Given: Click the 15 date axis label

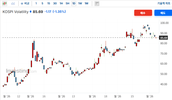Looking at the screenshot, I should (132, 96).
